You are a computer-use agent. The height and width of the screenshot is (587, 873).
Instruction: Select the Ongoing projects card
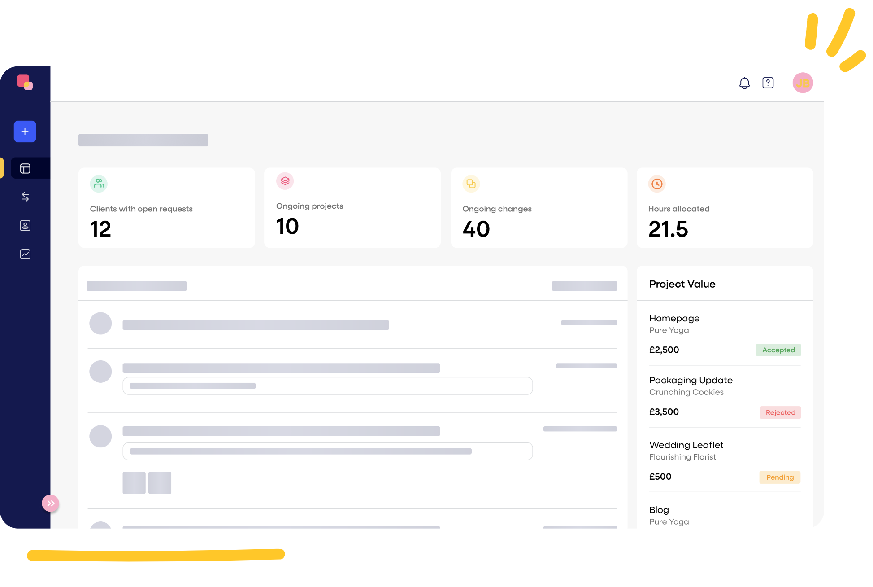(x=352, y=208)
